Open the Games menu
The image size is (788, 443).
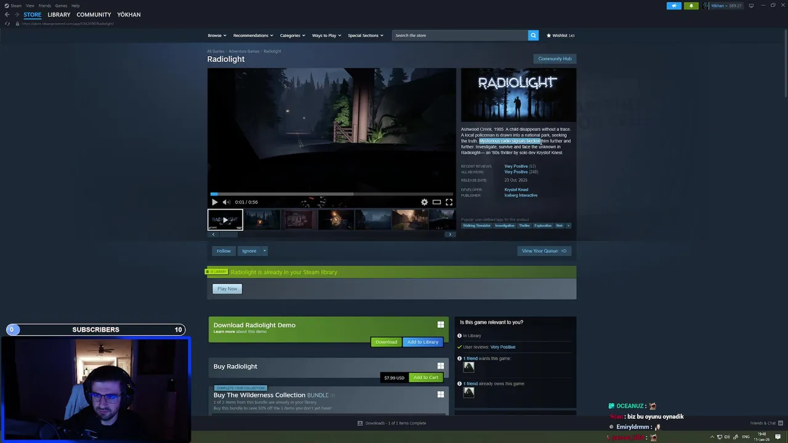click(x=61, y=6)
